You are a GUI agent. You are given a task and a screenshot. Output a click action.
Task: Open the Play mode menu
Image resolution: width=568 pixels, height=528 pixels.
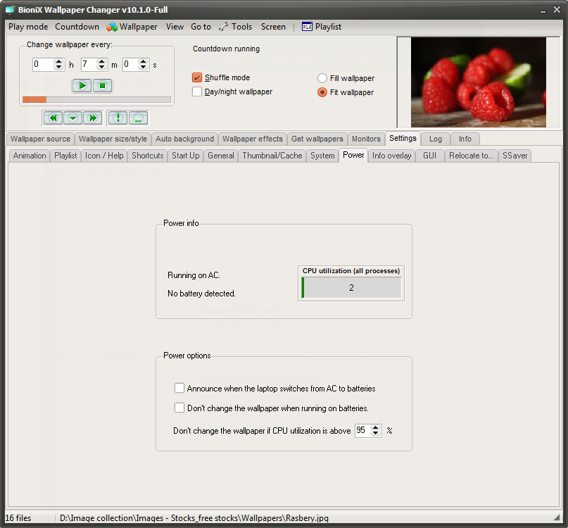28,27
